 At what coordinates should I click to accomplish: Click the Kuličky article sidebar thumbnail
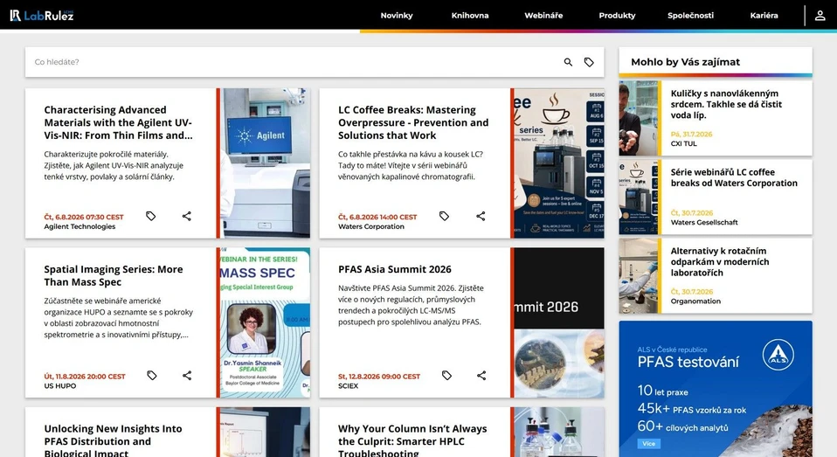point(639,118)
